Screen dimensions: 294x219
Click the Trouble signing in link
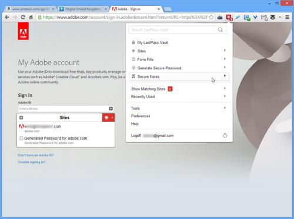32,162
